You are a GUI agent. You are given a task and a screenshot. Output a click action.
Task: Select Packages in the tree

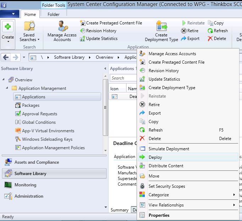(31, 105)
